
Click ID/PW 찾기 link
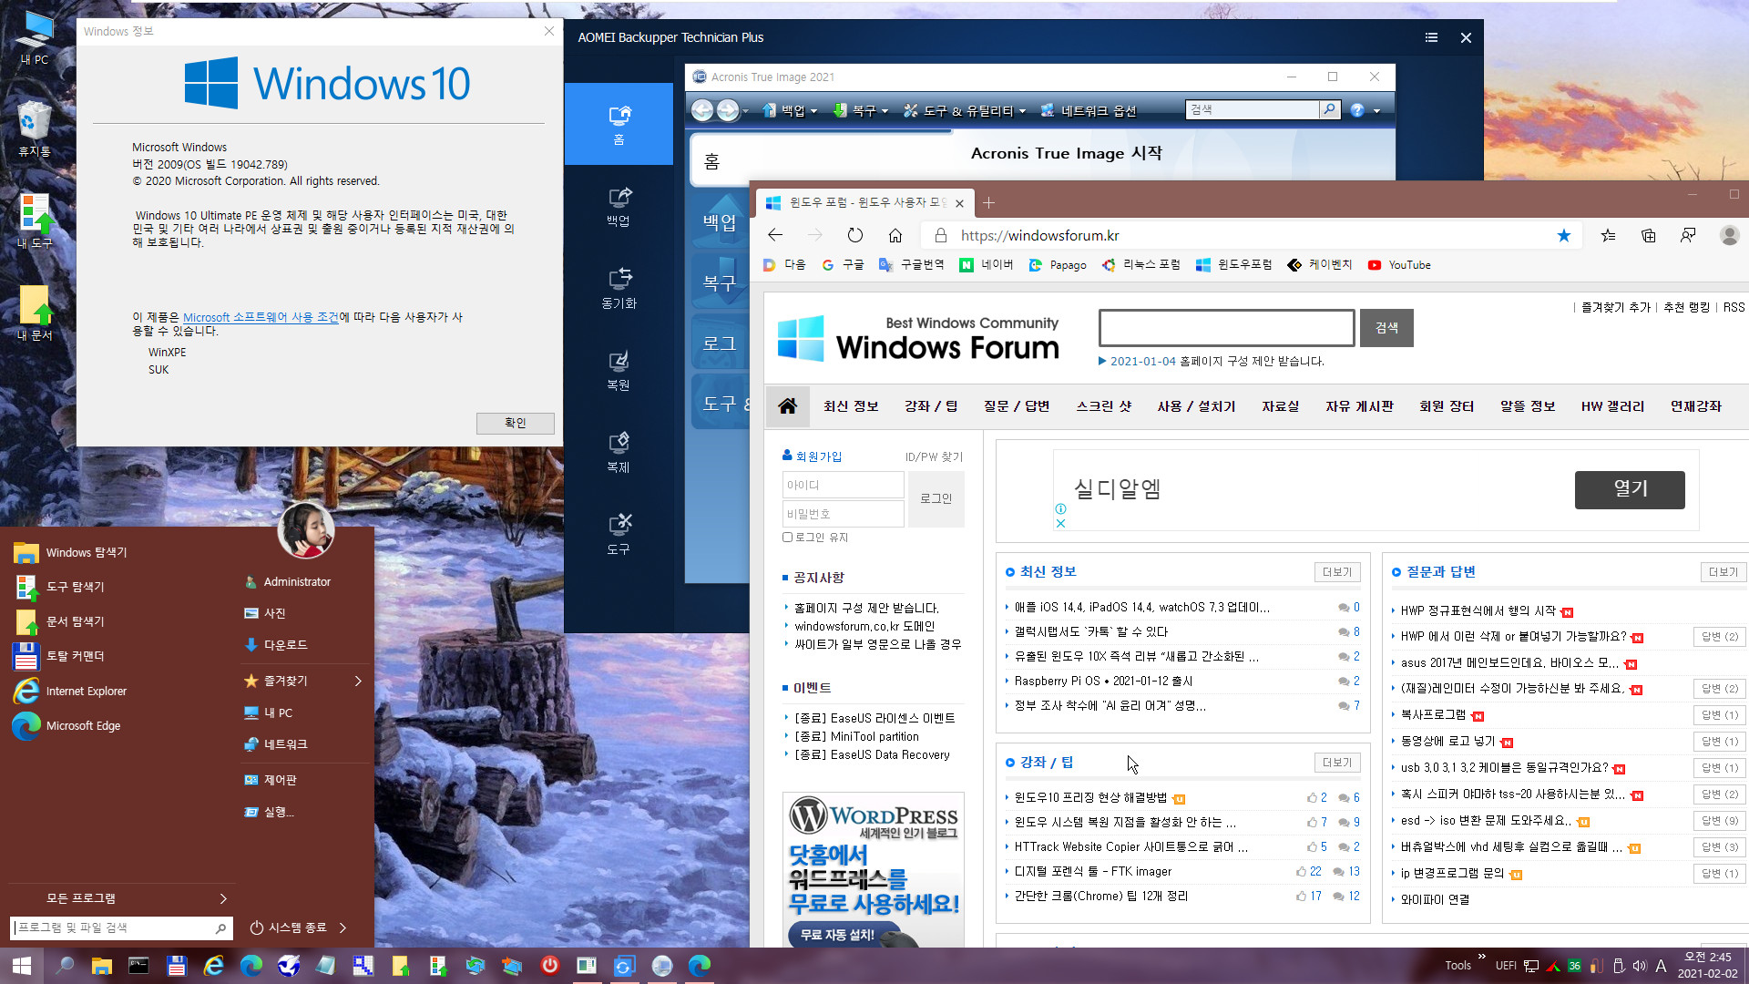tap(934, 457)
